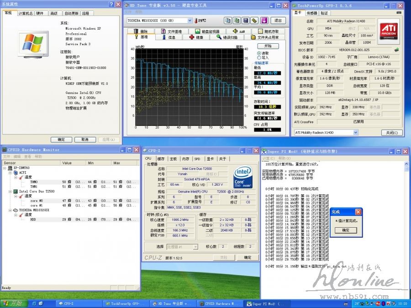
Task: Open the TOSHIBA MK1032GSX drive dropdown
Action: tap(190, 21)
